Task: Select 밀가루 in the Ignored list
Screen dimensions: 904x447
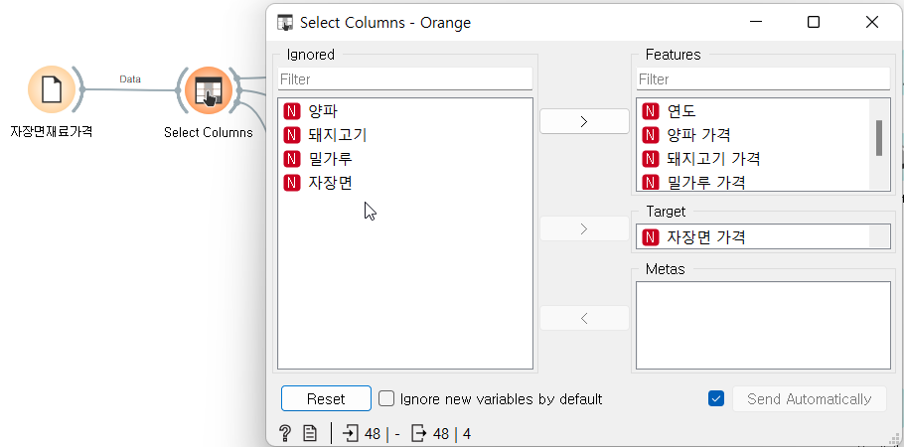Action: pyautogui.click(x=404, y=159)
